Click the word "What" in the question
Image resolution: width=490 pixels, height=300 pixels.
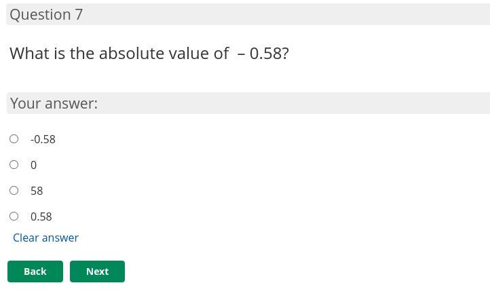29,53
